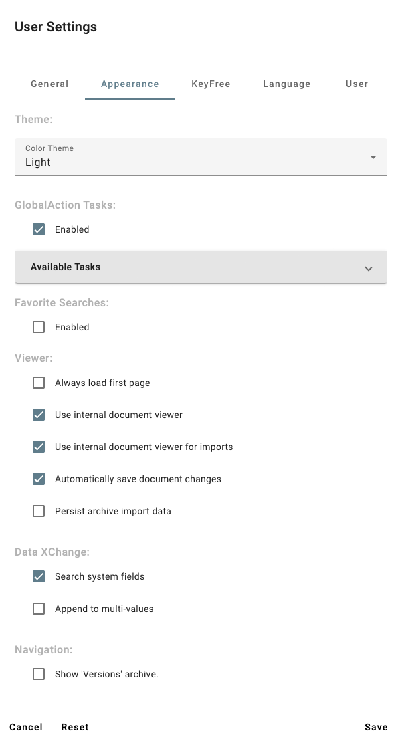Reset the user settings
402x749 pixels.
point(74,727)
